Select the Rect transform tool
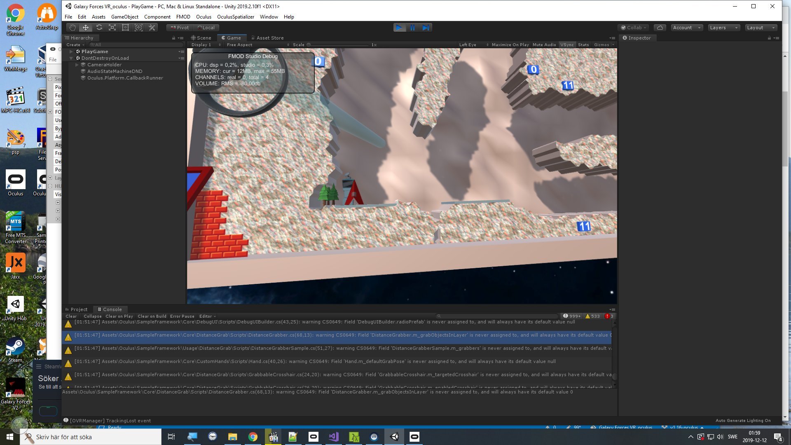 point(126,28)
